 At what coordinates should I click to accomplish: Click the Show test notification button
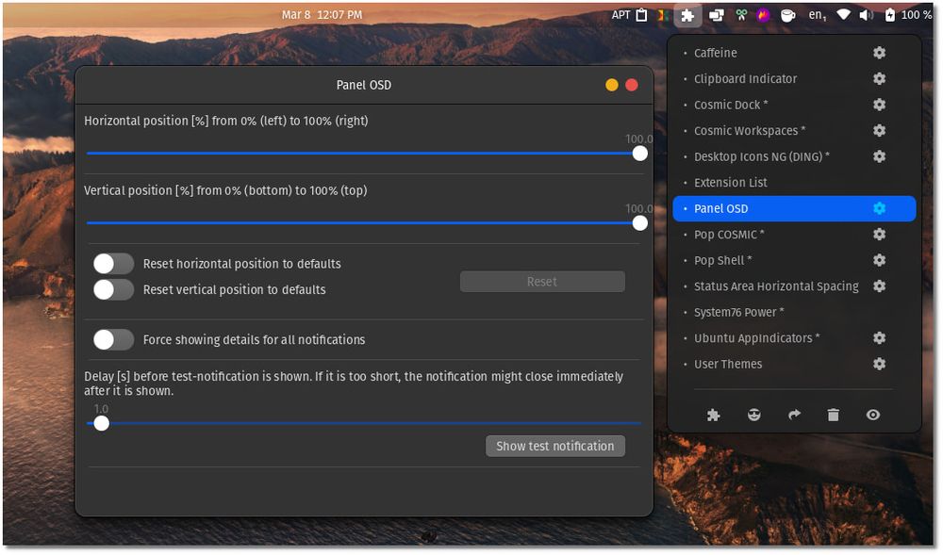(554, 446)
